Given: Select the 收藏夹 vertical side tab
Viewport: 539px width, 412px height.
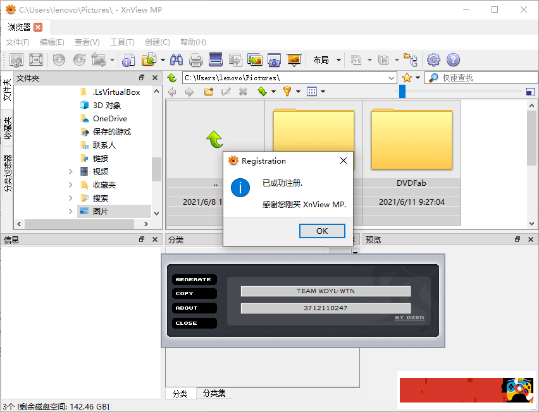Looking at the screenshot, I should (8, 128).
